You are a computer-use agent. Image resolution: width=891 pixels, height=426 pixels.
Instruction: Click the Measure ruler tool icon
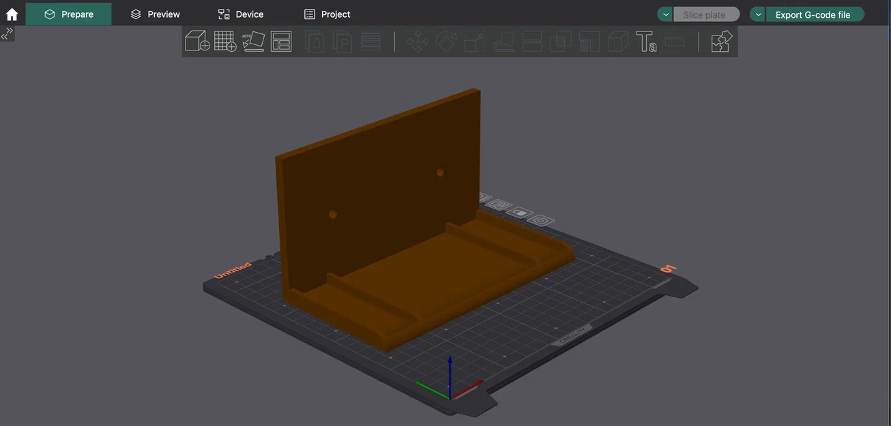coord(675,41)
